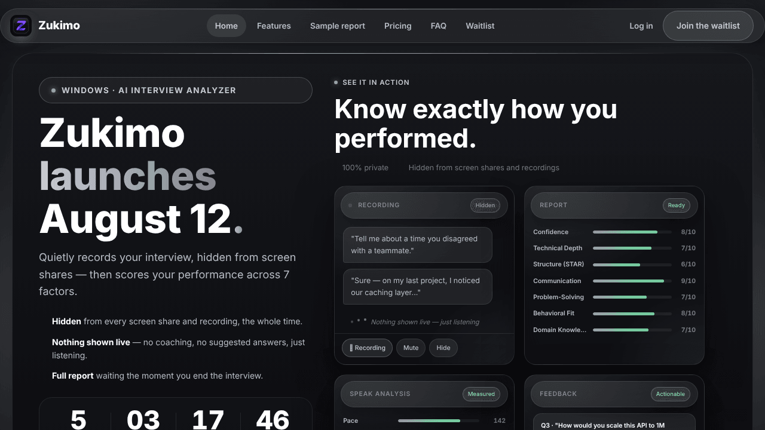Image resolution: width=765 pixels, height=430 pixels.
Task: Click the Confidence score bar
Action: (632, 232)
